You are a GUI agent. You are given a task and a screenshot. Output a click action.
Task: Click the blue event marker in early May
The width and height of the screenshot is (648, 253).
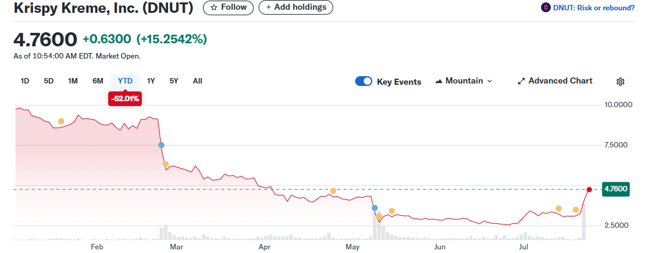[x=375, y=208]
